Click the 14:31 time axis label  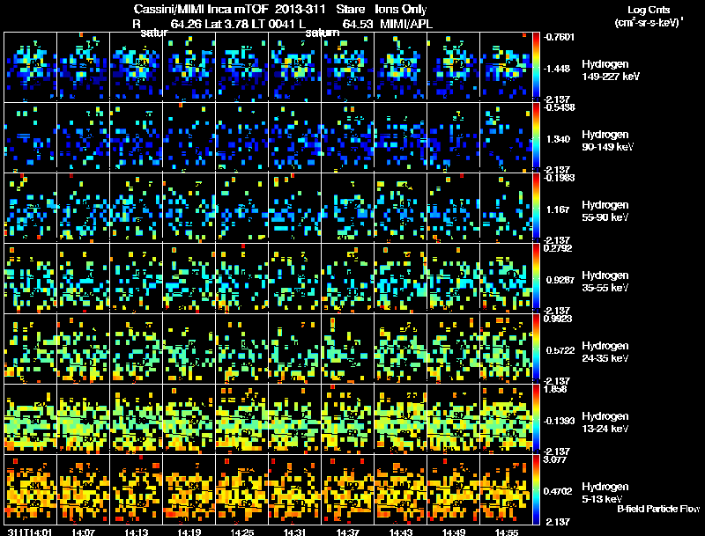294,532
